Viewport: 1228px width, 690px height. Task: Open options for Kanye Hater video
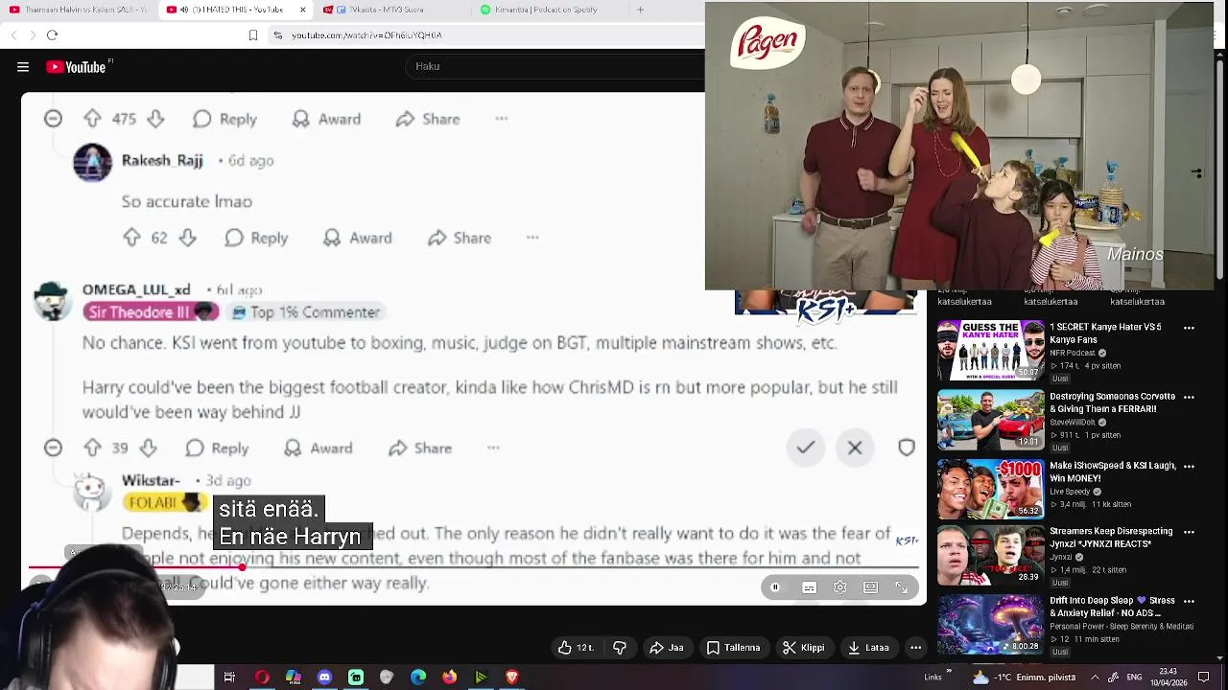pyautogui.click(x=1189, y=328)
